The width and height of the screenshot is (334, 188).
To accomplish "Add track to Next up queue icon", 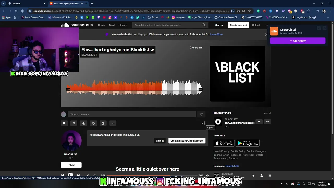I will click(x=103, y=123).
